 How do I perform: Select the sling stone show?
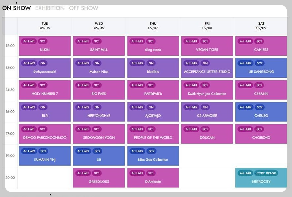point(153,46)
